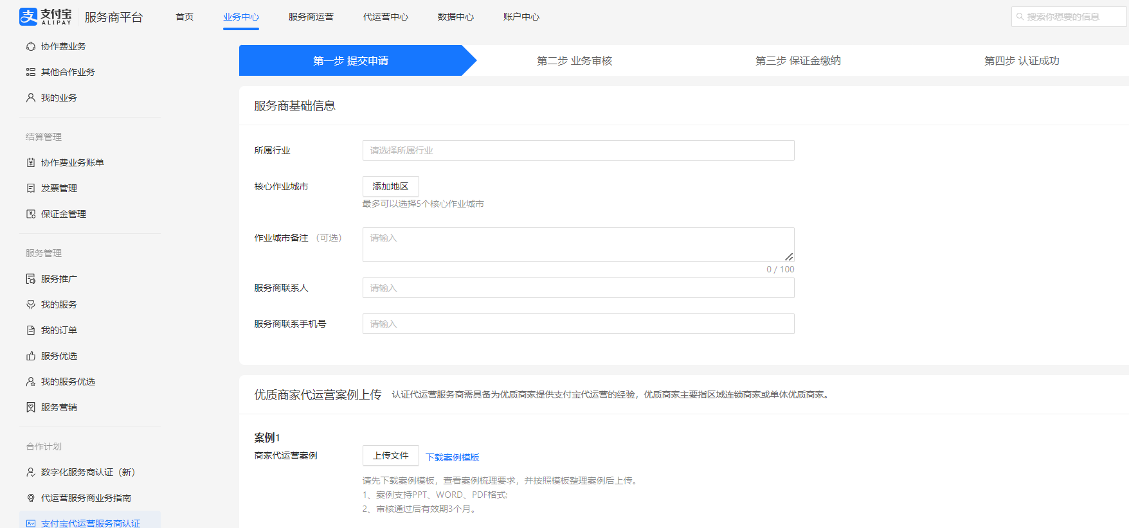Click the 作业城市备注 textarea resize handle
The image size is (1129, 528).
coord(789,256)
